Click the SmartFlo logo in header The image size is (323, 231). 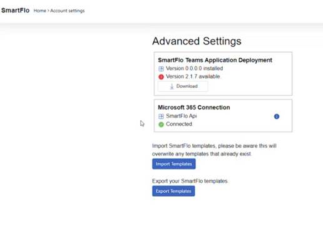(x=15, y=10)
